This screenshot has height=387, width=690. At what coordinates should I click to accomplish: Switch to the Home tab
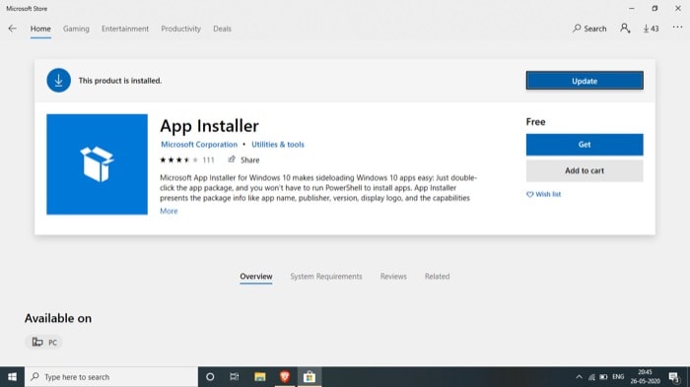(x=40, y=29)
